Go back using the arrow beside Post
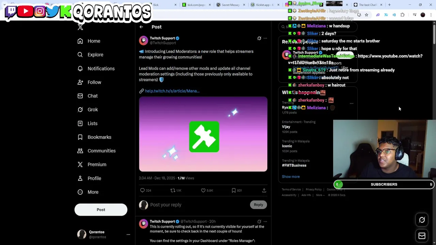Viewport: 436px width, 245px height. pos(141,27)
